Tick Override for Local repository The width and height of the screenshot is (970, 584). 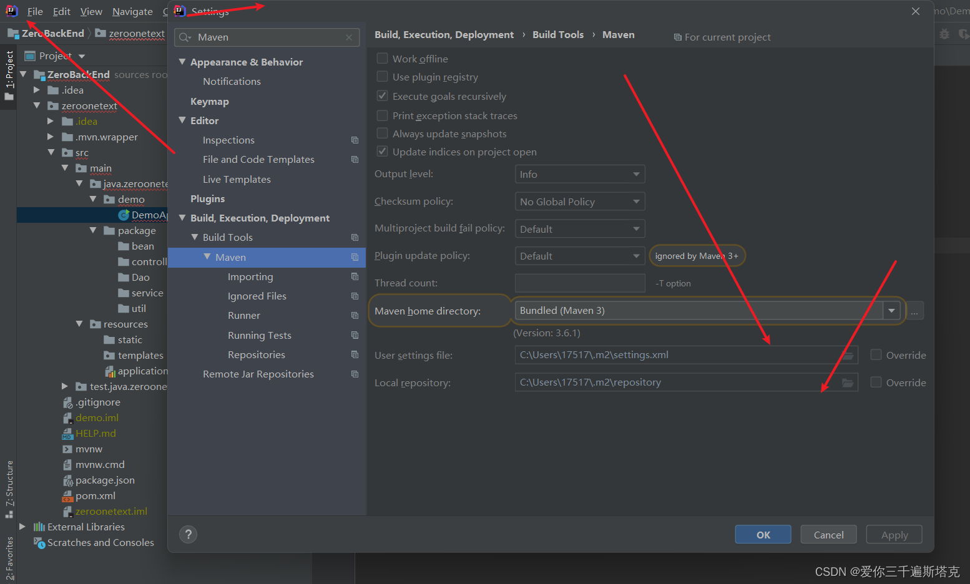click(876, 382)
